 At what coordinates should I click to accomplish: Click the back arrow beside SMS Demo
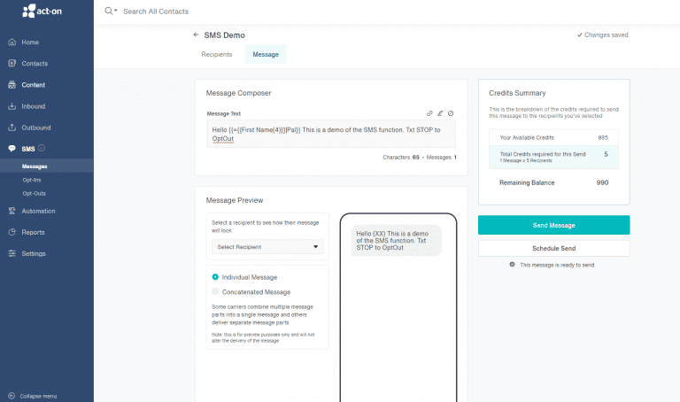click(196, 35)
